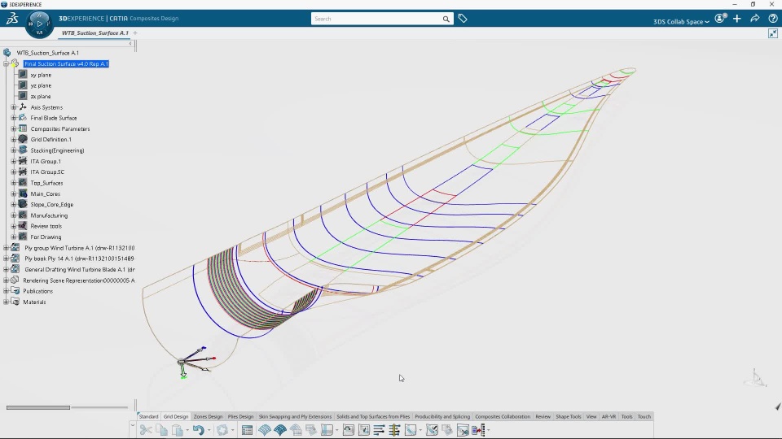The width and height of the screenshot is (782, 439).
Task: Click the orange-lined symmetric stacking icon
Action: pos(394,430)
